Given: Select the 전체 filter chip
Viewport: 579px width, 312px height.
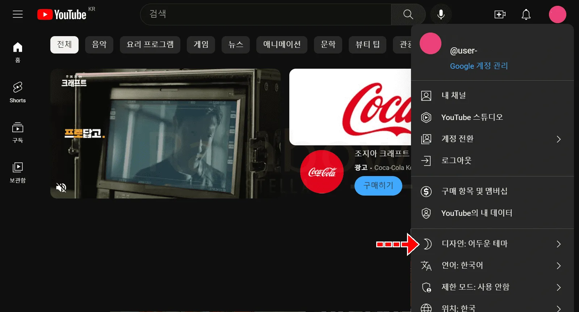Looking at the screenshot, I should coord(64,45).
